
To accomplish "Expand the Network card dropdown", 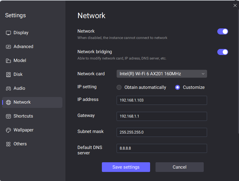I will [x=162, y=74].
